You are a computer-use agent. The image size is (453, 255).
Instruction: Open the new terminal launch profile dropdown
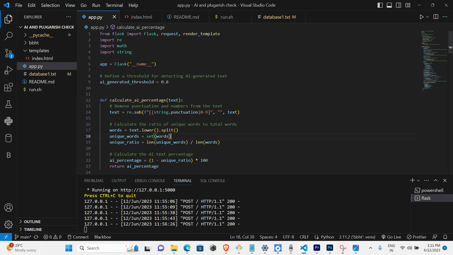(x=418, y=180)
